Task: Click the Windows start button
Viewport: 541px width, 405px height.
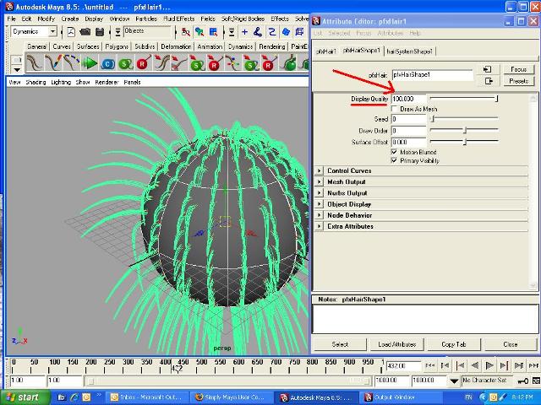Action: (x=25, y=397)
